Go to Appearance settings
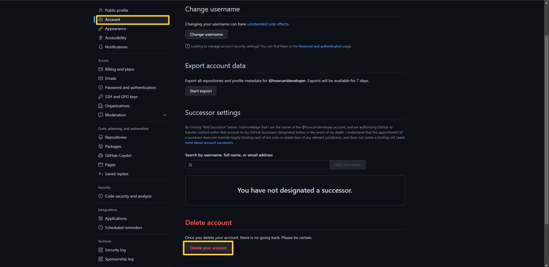The height and width of the screenshot is (267, 549). pyautogui.click(x=133, y=29)
